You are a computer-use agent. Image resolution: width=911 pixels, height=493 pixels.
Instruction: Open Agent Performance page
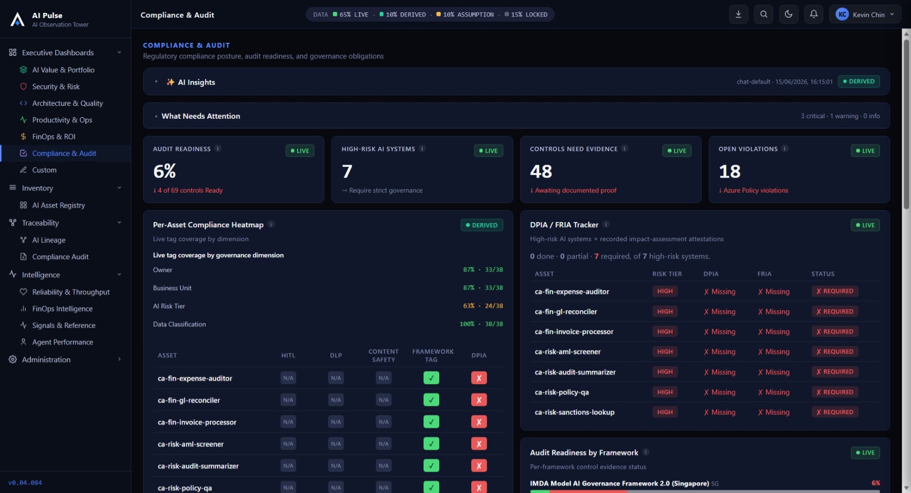click(x=63, y=342)
